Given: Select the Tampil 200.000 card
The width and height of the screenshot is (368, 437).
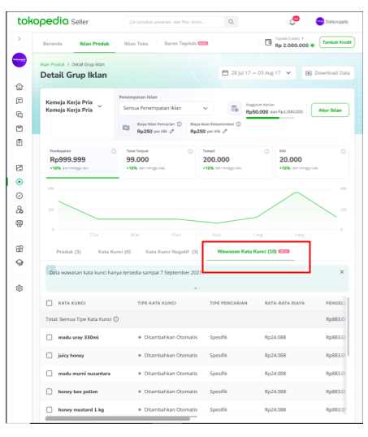Looking at the screenshot, I should tap(236, 162).
